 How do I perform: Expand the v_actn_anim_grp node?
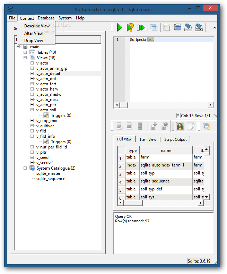point(32,68)
